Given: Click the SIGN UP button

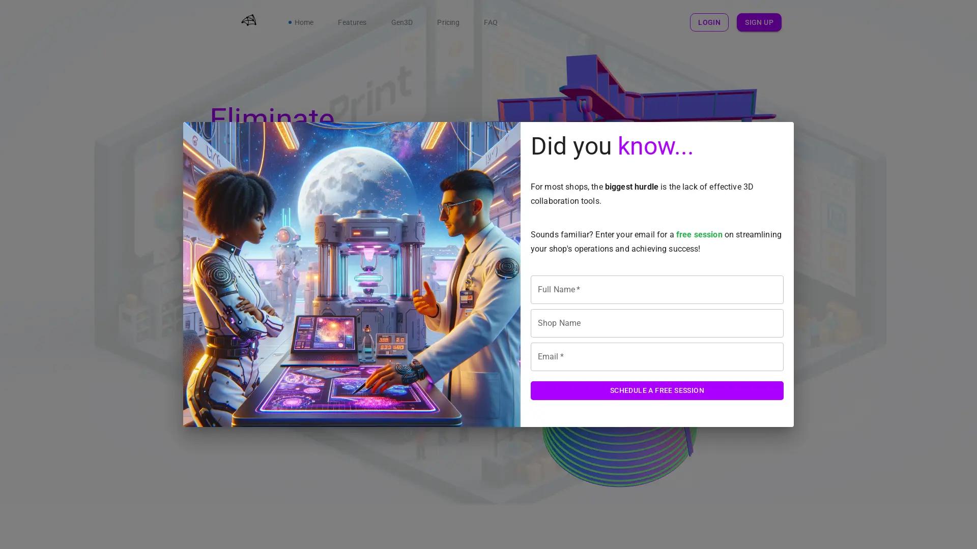Looking at the screenshot, I should [759, 22].
